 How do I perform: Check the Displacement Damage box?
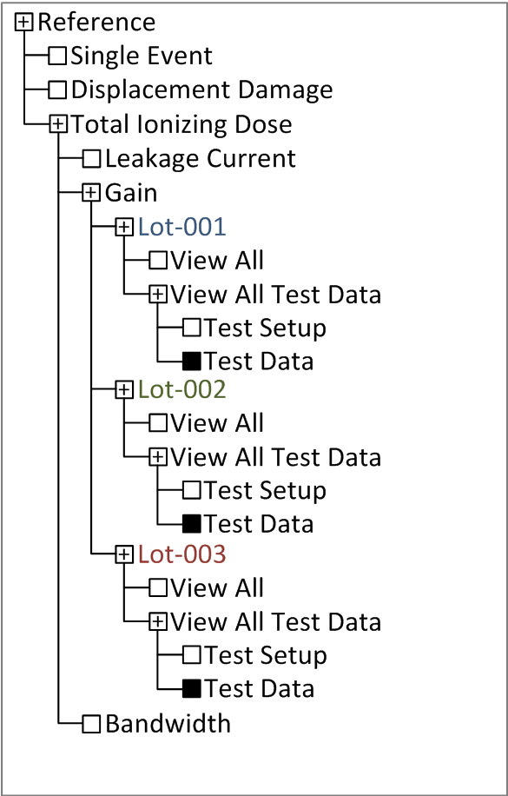click(x=58, y=90)
